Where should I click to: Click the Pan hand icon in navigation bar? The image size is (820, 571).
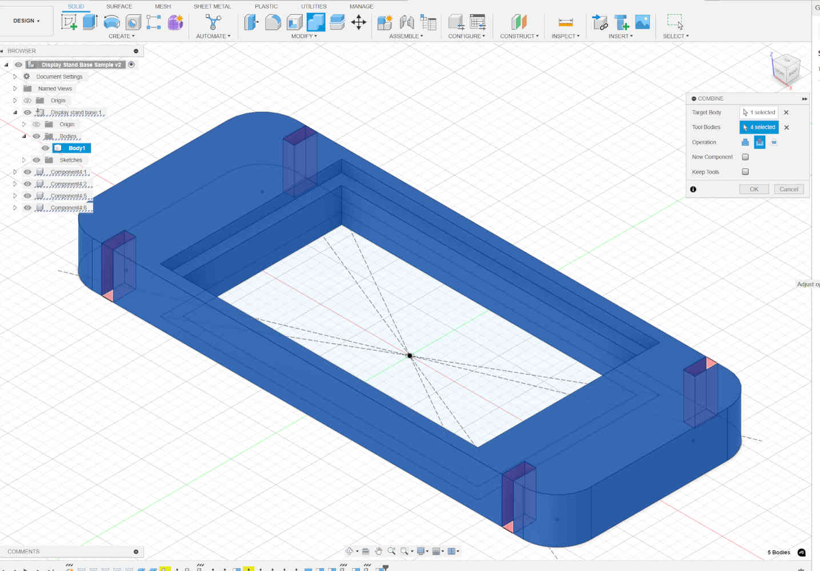[x=378, y=551]
